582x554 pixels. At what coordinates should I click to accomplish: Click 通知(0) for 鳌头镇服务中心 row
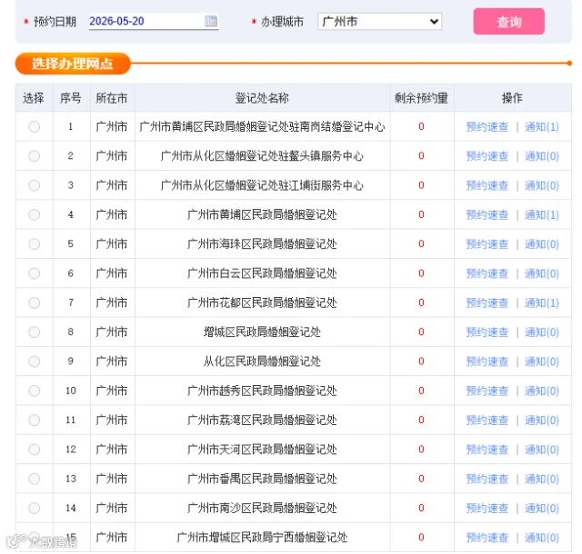pos(542,156)
